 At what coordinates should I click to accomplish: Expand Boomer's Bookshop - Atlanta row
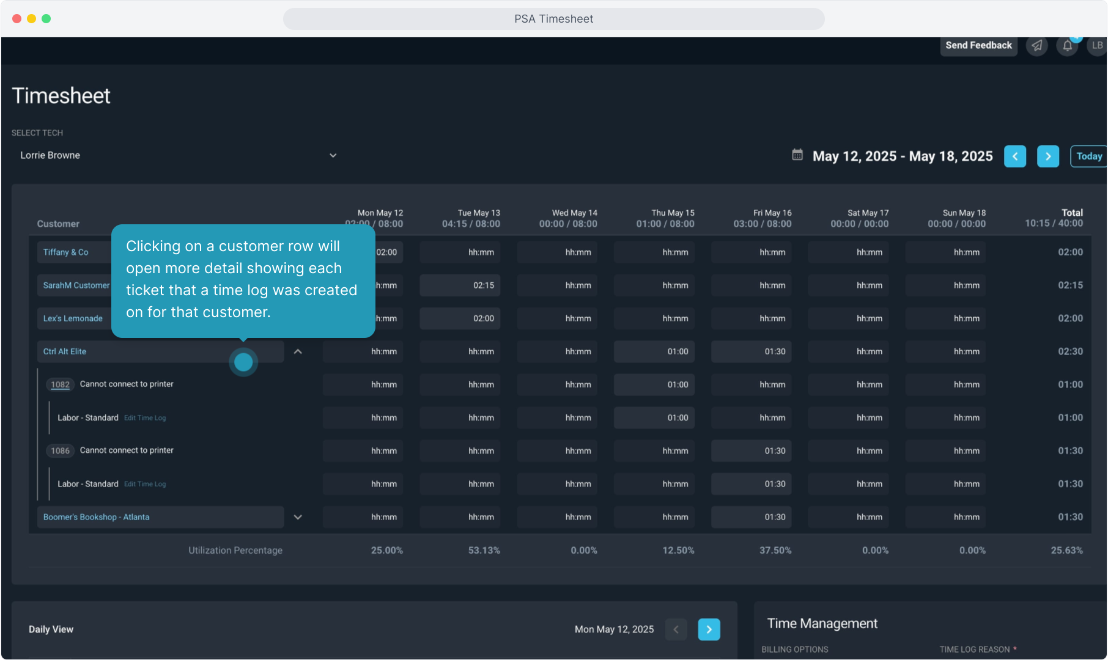[x=298, y=517]
